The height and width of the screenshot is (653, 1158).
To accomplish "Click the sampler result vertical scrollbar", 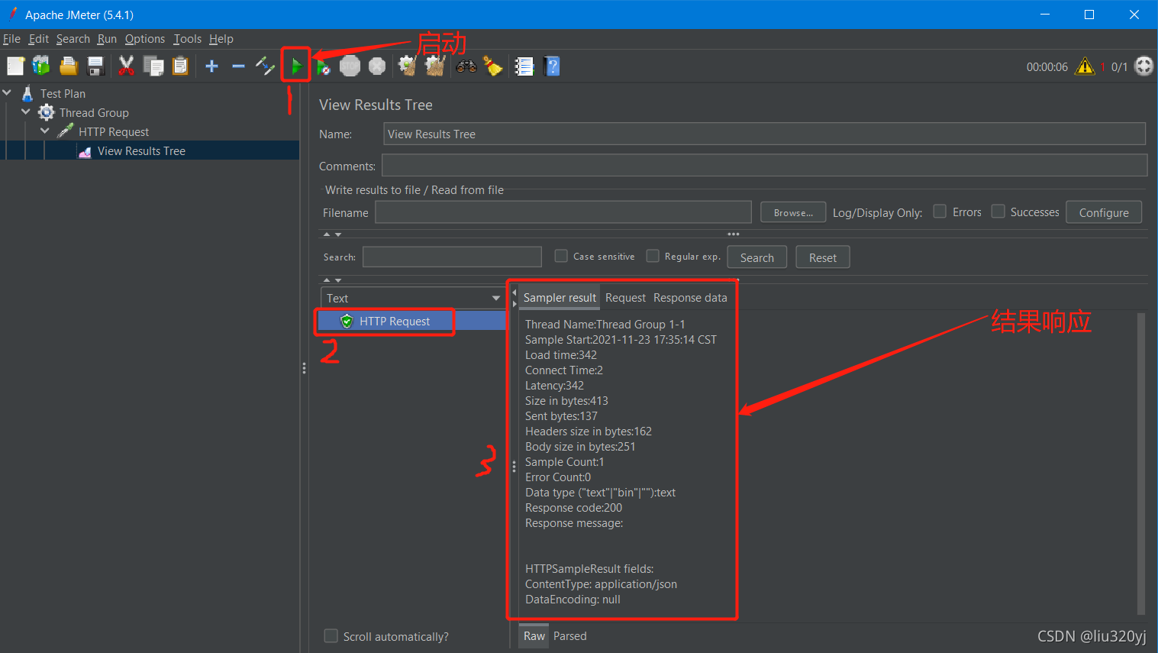I will 1141,464.
